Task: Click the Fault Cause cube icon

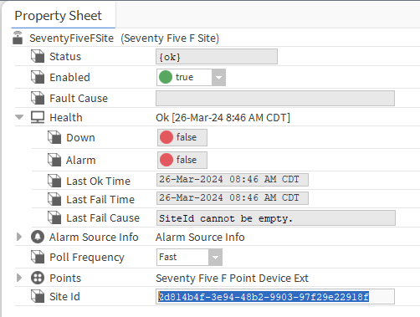Action: [38, 98]
